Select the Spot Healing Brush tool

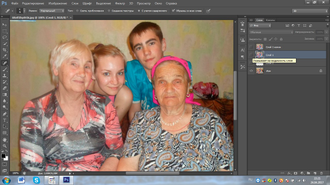coord(5,63)
